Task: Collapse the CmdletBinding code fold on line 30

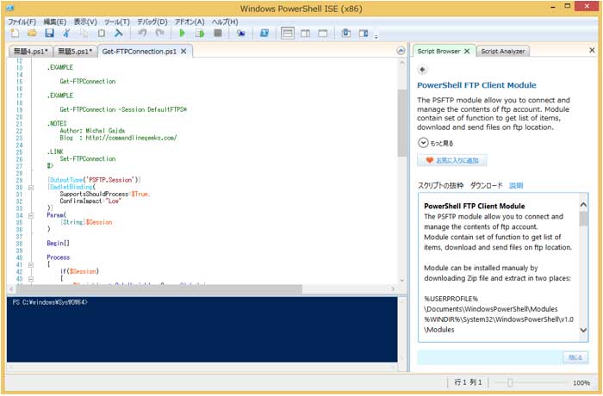Action: pyautogui.click(x=31, y=188)
